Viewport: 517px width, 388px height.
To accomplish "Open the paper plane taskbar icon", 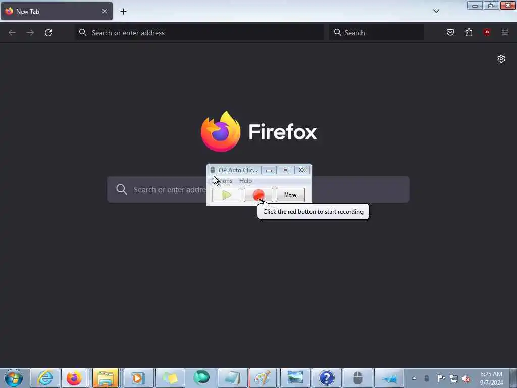I will (x=389, y=378).
